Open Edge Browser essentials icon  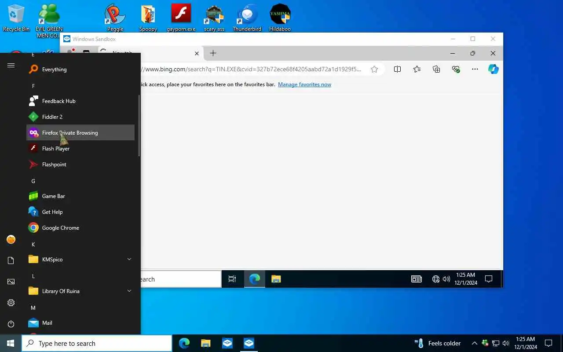(x=456, y=69)
